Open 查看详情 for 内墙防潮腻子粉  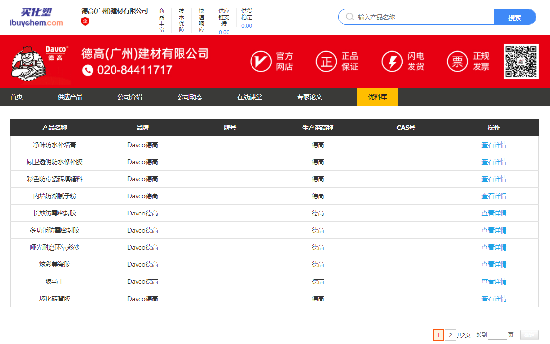(494, 196)
